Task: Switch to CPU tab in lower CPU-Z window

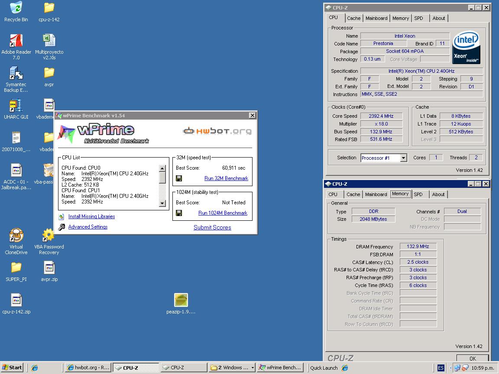Action: coord(333,194)
